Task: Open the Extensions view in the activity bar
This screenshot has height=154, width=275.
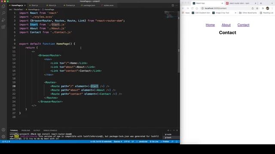Action: 3,27
